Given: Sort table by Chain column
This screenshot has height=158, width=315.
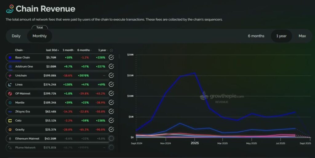Looking at the screenshot, I should click(19, 50).
